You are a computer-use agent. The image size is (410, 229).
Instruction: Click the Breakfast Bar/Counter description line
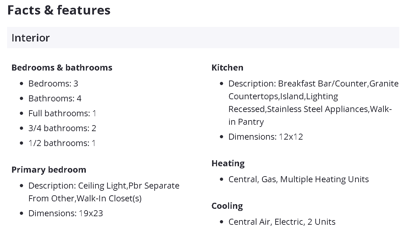(x=313, y=84)
